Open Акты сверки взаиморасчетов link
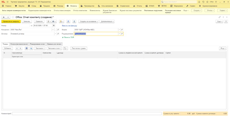Viewport: 230px width, 117px height. click(14, 10)
